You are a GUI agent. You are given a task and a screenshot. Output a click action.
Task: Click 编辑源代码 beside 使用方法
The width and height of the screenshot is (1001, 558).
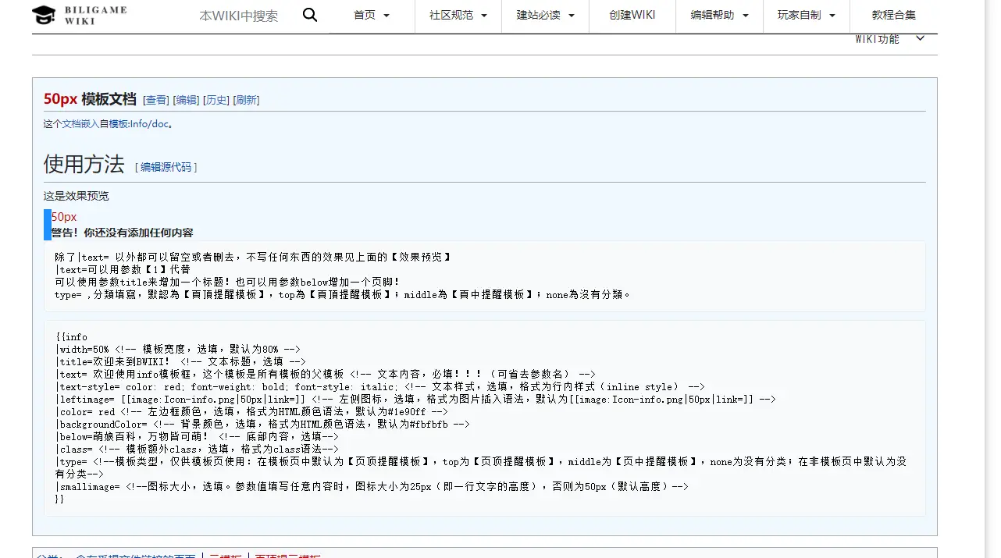point(166,167)
